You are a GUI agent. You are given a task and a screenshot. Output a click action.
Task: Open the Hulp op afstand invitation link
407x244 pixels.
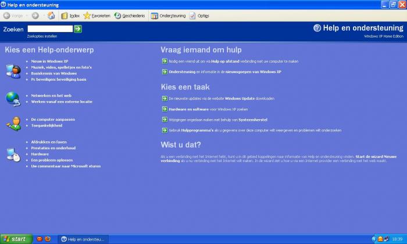pos(234,62)
